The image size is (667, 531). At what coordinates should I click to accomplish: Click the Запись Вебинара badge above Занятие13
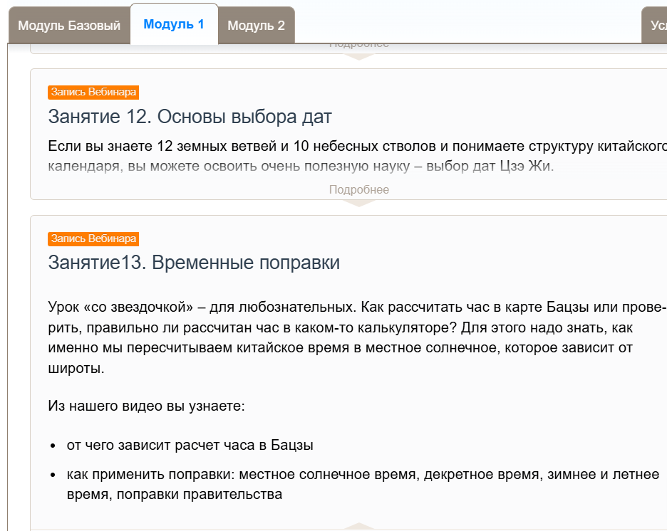click(x=93, y=238)
